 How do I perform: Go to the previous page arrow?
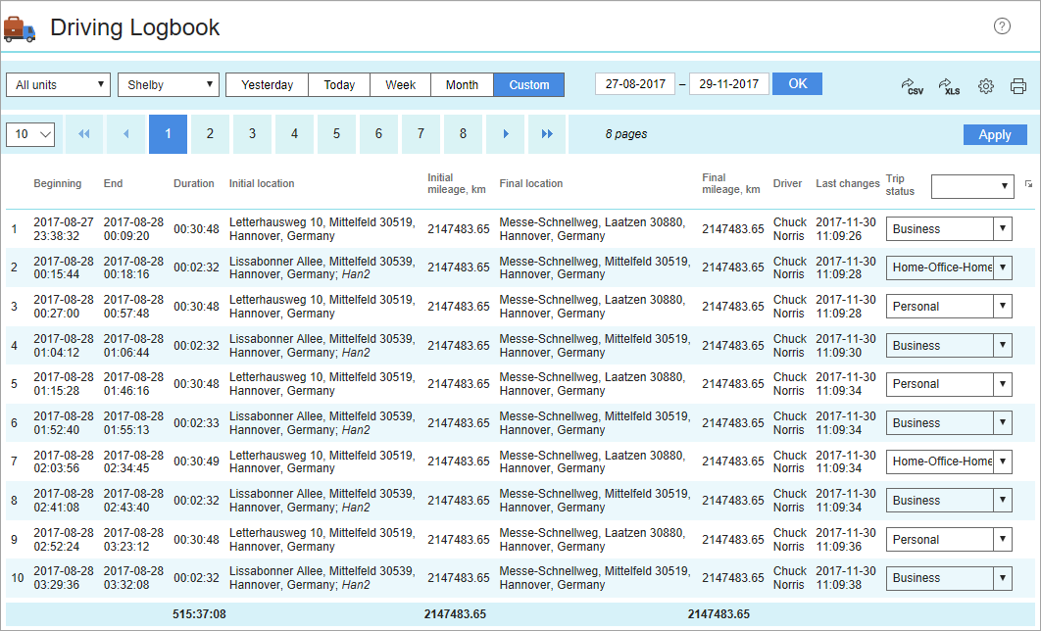pos(125,134)
